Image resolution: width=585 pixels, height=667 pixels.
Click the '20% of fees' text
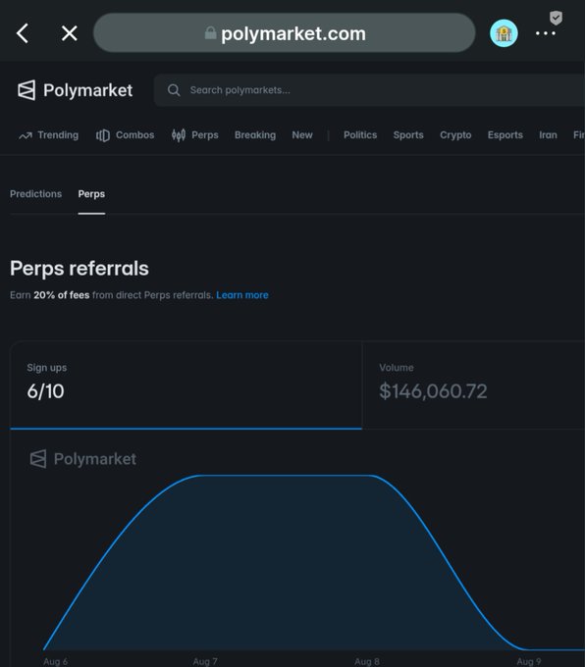pyautogui.click(x=62, y=295)
